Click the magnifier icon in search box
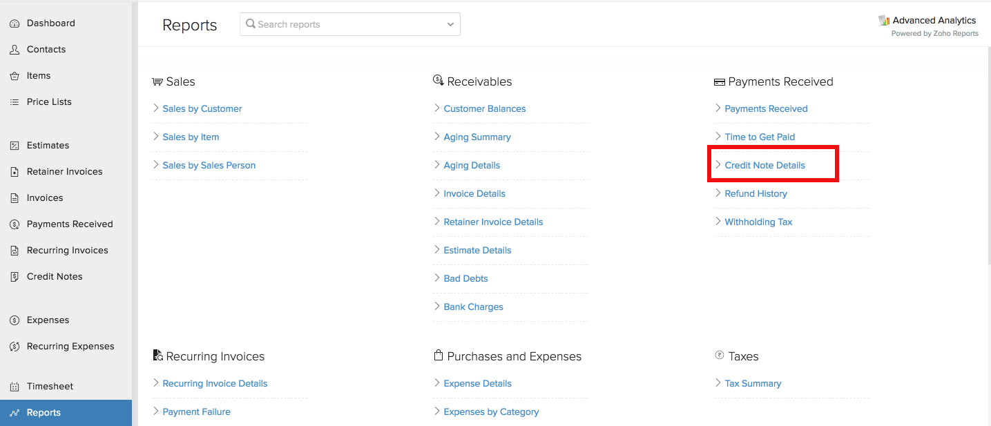 click(251, 24)
